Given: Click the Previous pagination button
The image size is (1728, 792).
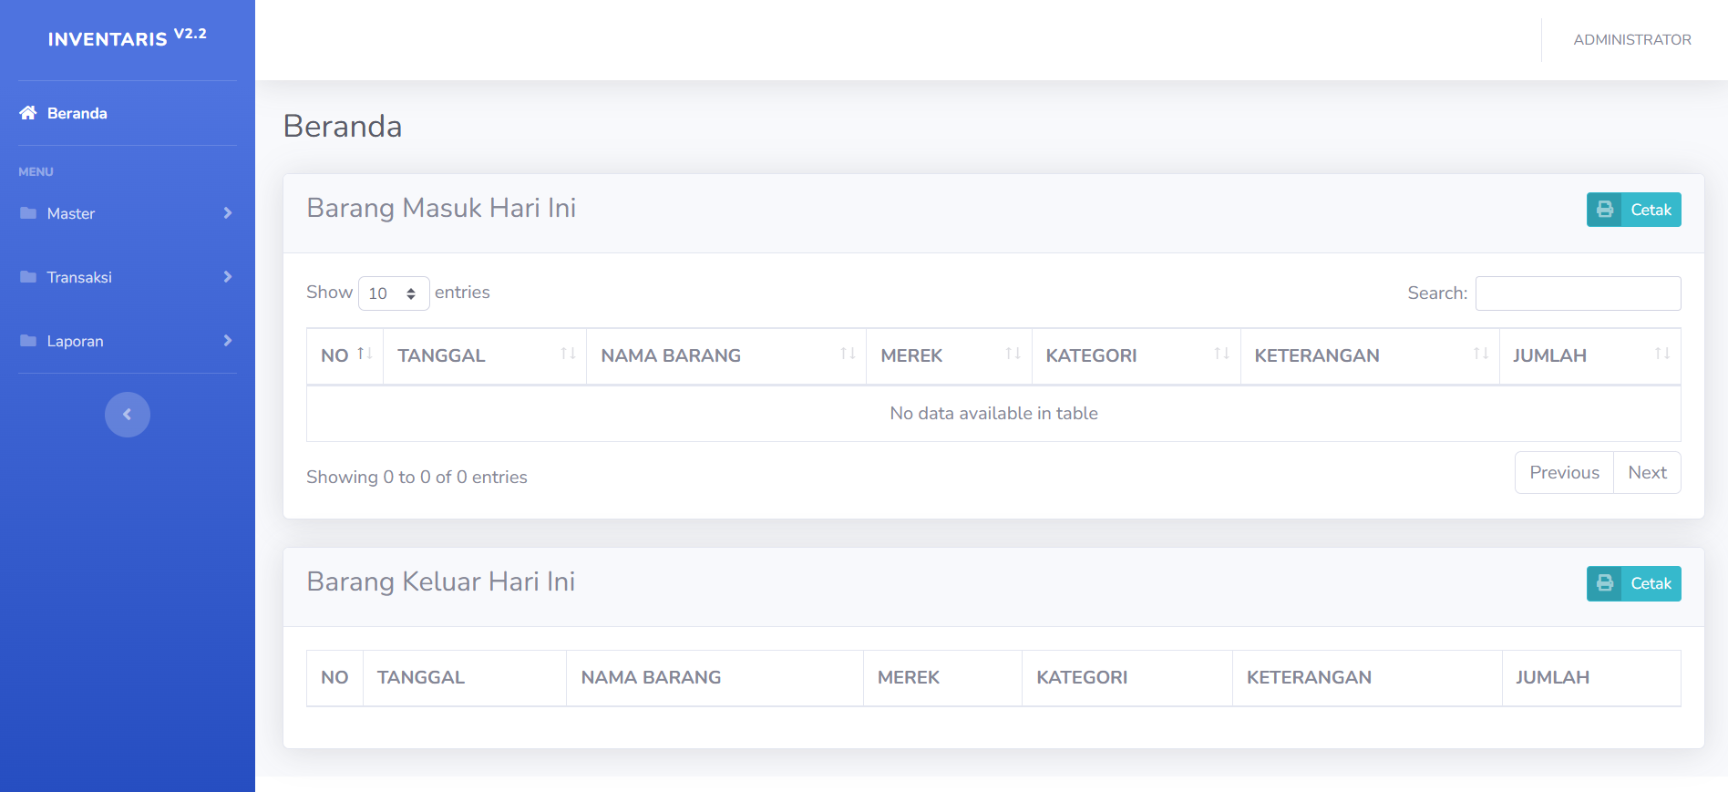Looking at the screenshot, I should (x=1564, y=473).
